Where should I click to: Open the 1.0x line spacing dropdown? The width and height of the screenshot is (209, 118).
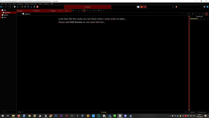point(68,11)
